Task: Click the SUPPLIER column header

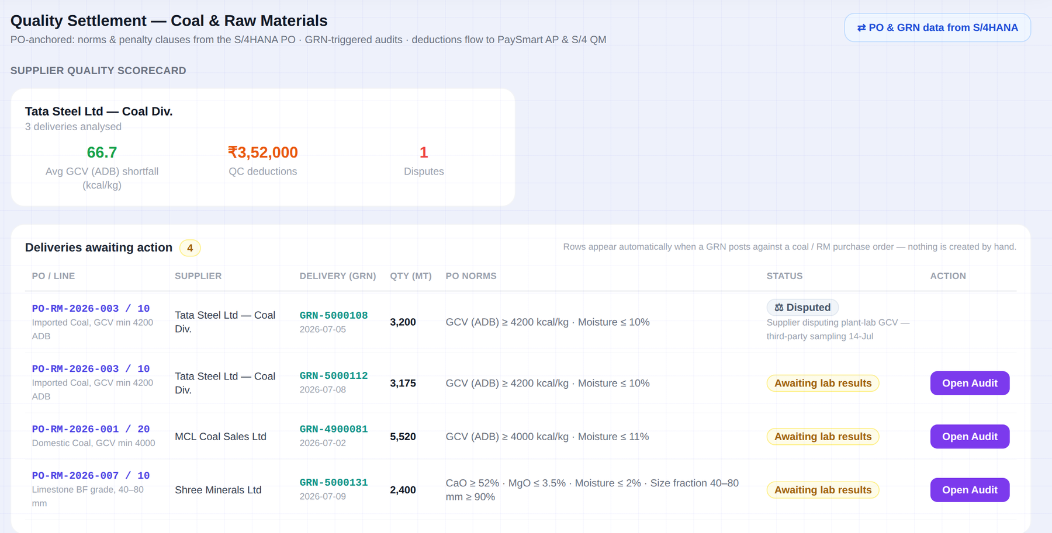Action: click(198, 276)
